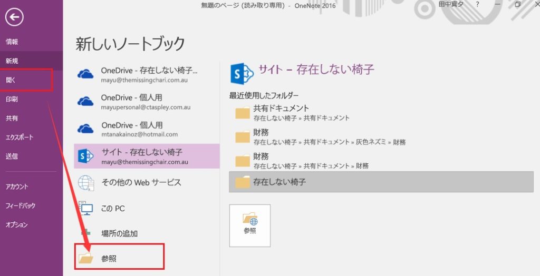The height and width of the screenshot is (276, 540).
Task: Open オプション in the sidebar
Action: pyautogui.click(x=16, y=224)
